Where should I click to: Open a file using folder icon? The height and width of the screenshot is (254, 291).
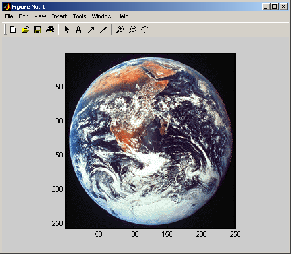pyautogui.click(x=26, y=30)
